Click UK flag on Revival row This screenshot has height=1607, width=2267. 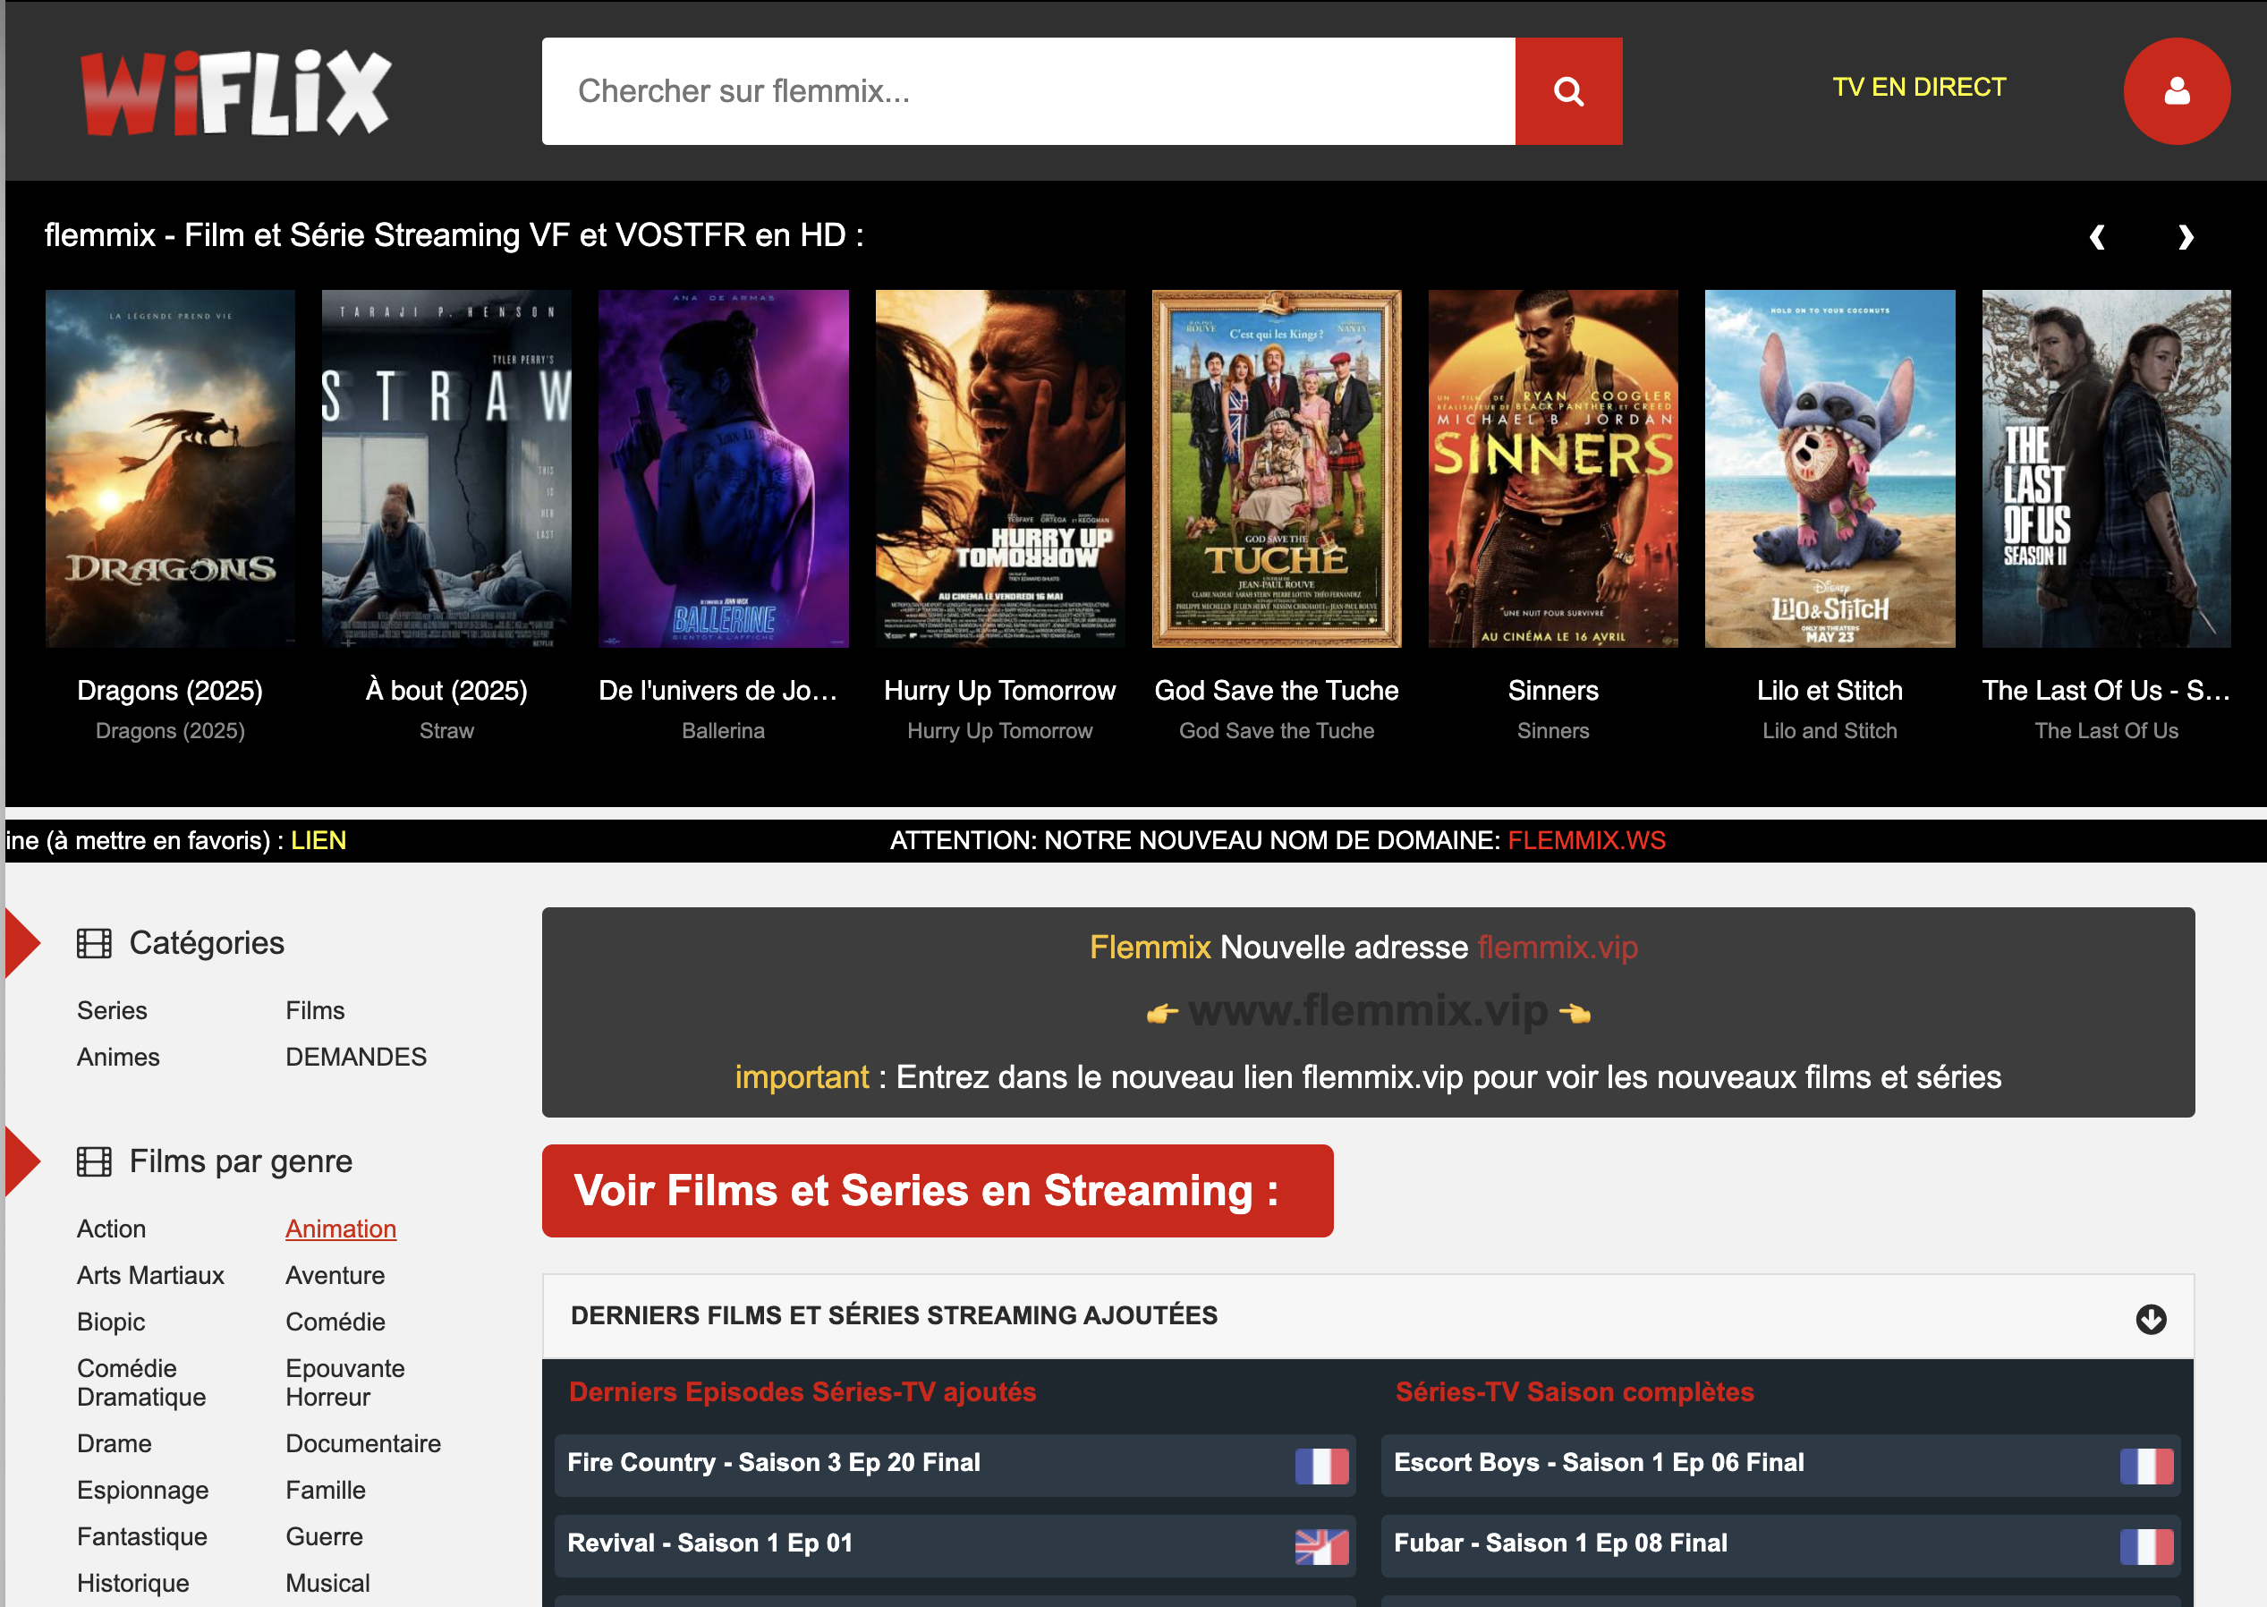[x=1321, y=1545]
